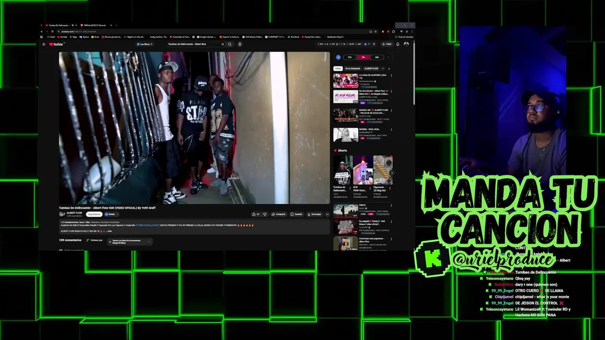Switch to the Tumbao De Delincuente browser tab
The height and width of the screenshot is (340, 605).
click(61, 25)
